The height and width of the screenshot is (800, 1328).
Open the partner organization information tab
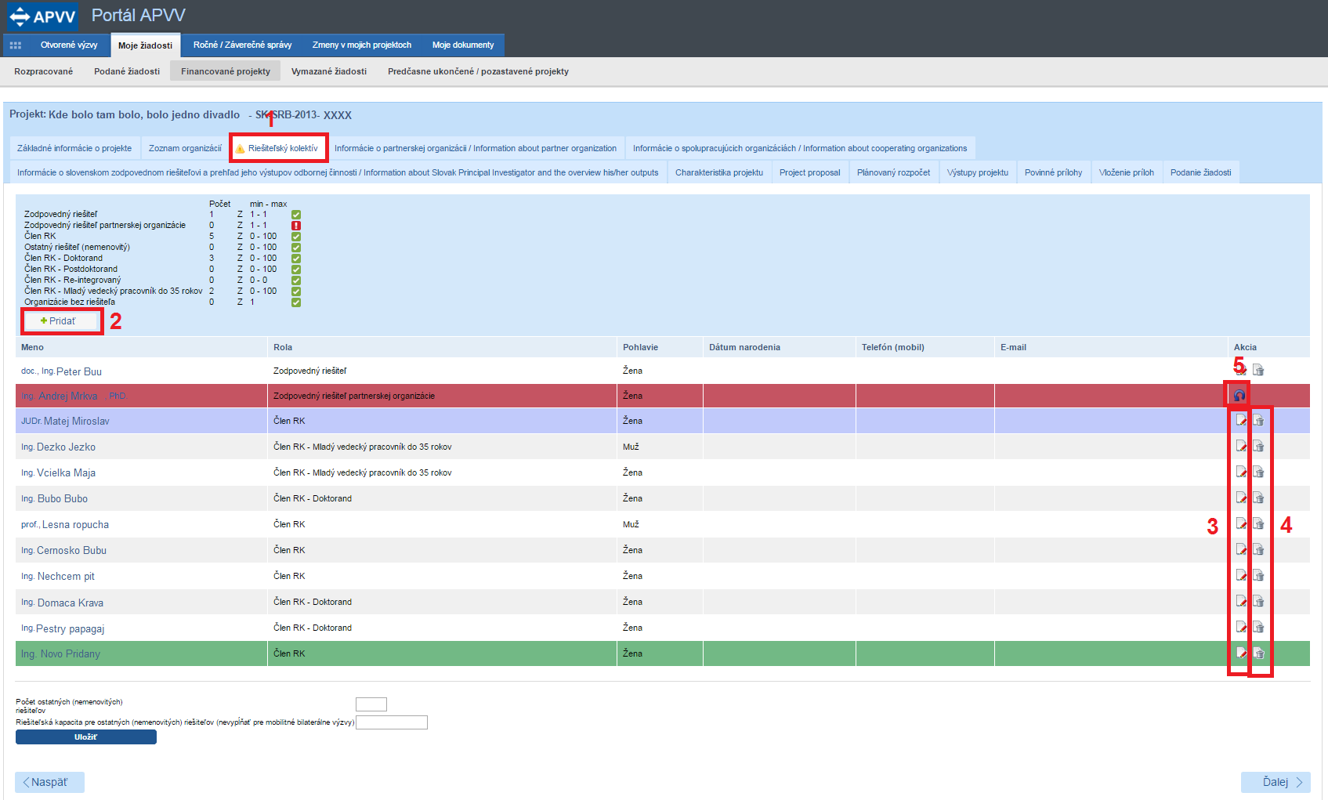(476, 148)
